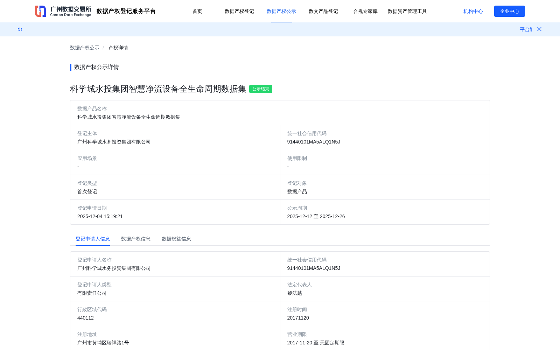Click the 2017-11-20 至 无固定期限 value

click(316, 343)
